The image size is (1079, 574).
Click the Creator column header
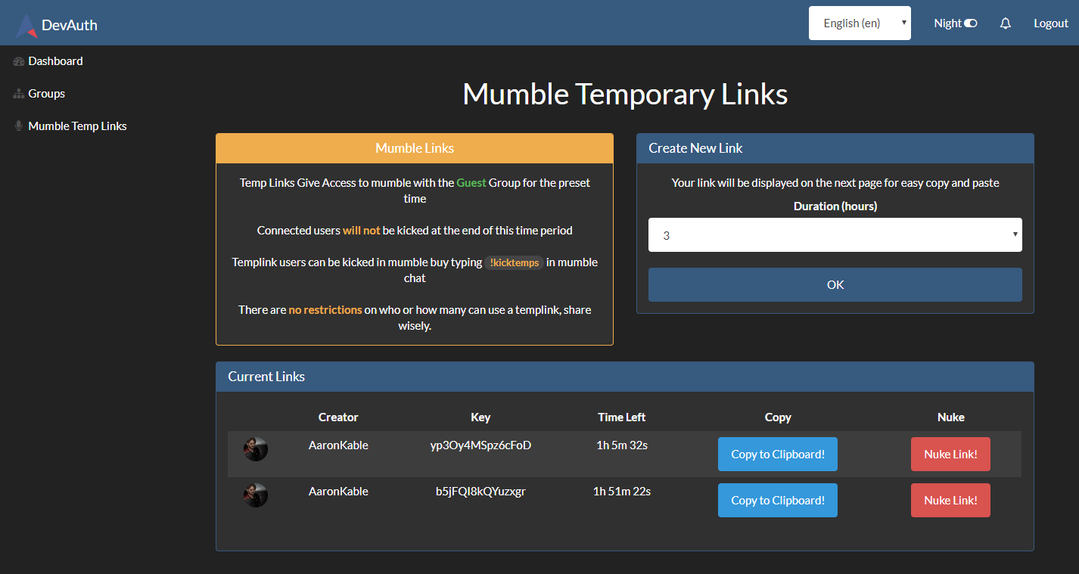[338, 417]
